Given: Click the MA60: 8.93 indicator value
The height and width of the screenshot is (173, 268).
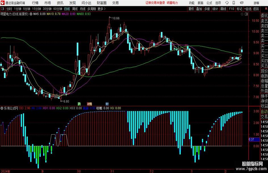Looking at the screenshot, I should coord(84,14).
